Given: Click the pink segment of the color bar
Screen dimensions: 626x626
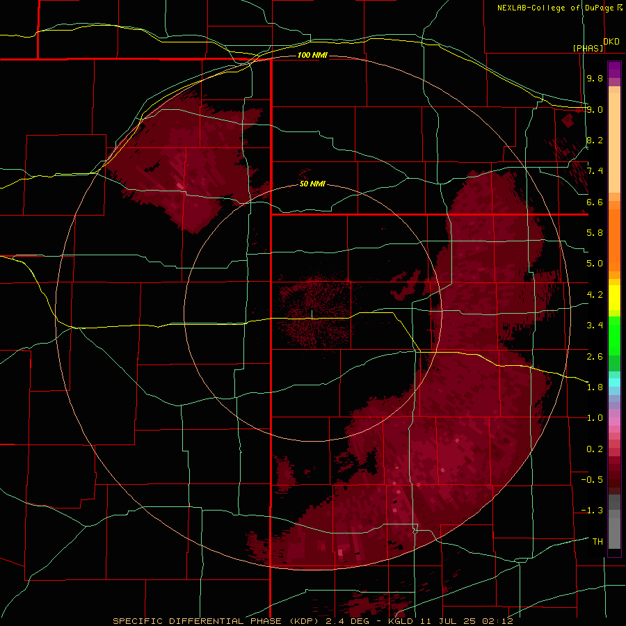Looking at the screenshot, I should coord(614,422).
